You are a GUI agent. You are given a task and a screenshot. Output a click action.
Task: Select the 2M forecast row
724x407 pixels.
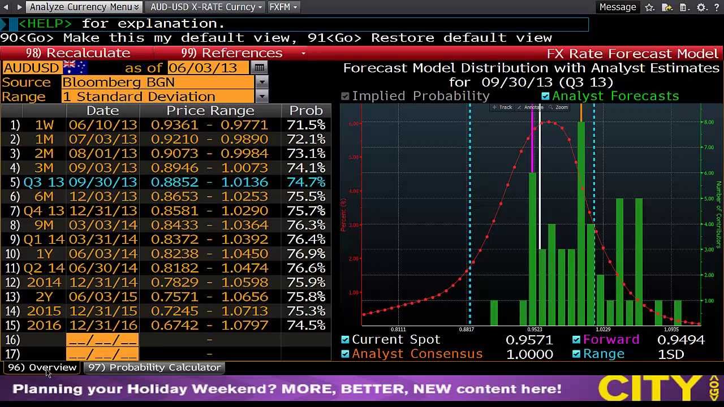coord(166,153)
